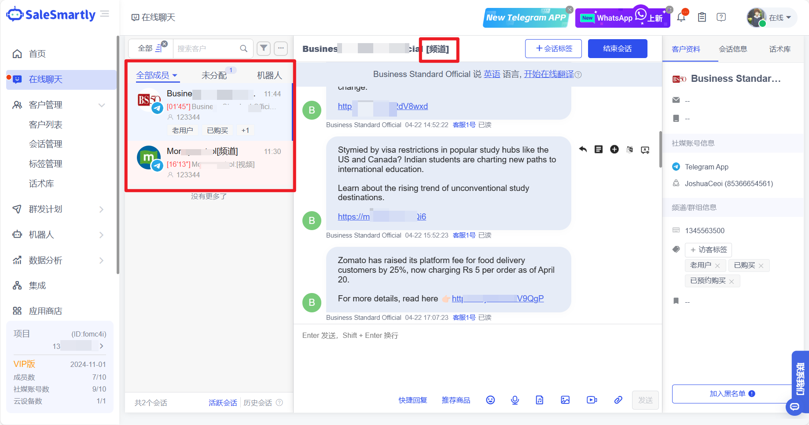Switch to the 会话信息 tab
The image size is (809, 425).
[x=733, y=49]
